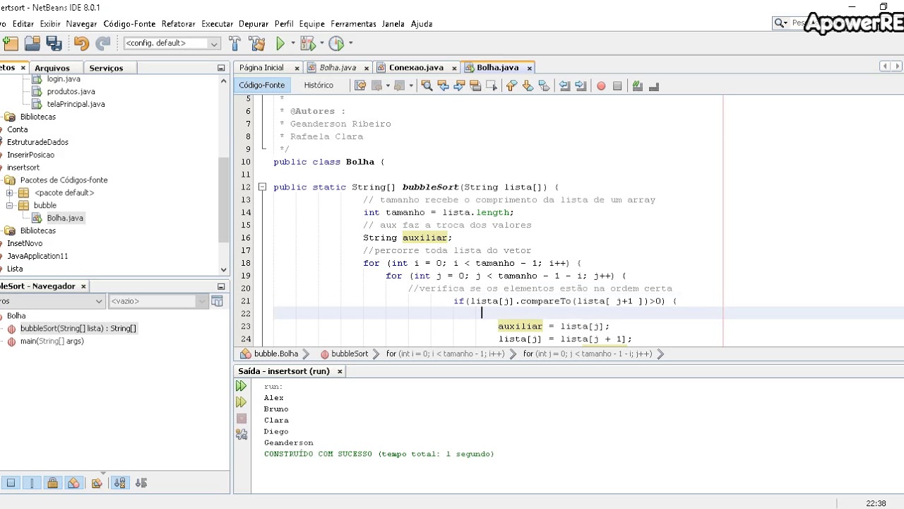
Task: Select Bolha.java in project tree
Action: coord(65,218)
